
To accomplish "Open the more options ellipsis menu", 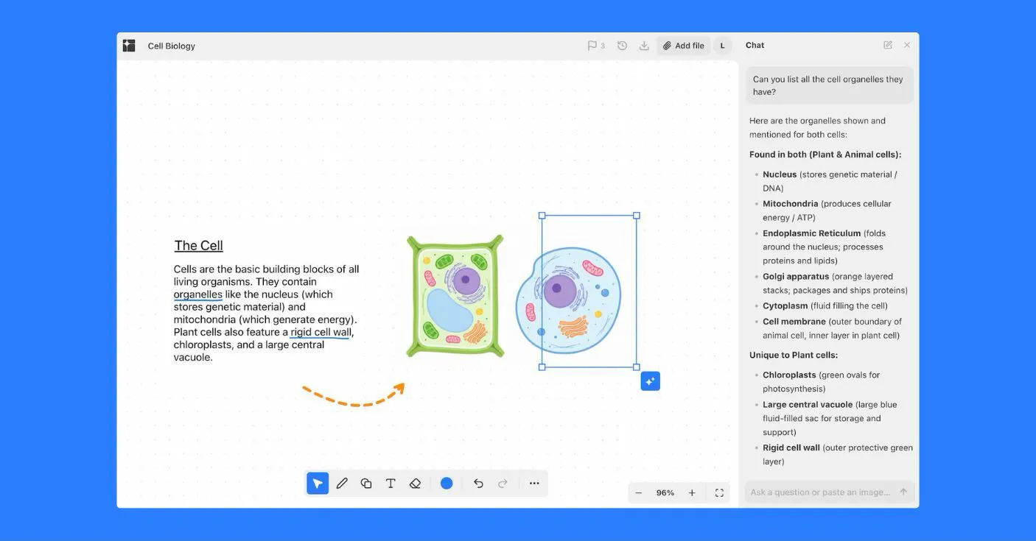I will click(534, 484).
